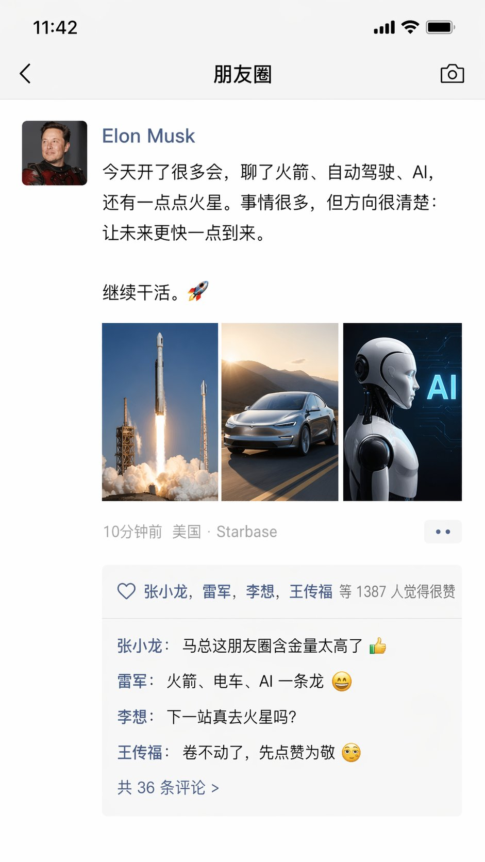485x862 pixels.
Task: Open the Elon Musk username link
Action: click(x=148, y=136)
